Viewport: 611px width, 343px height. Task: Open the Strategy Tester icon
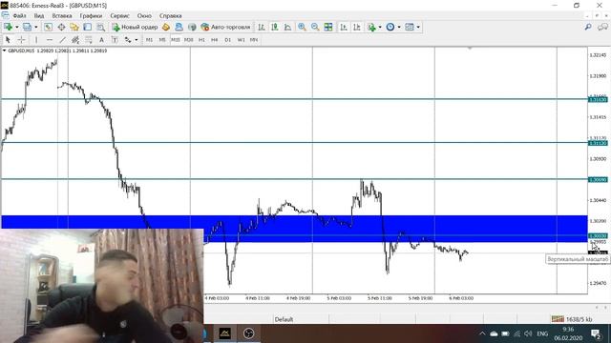(x=100, y=27)
